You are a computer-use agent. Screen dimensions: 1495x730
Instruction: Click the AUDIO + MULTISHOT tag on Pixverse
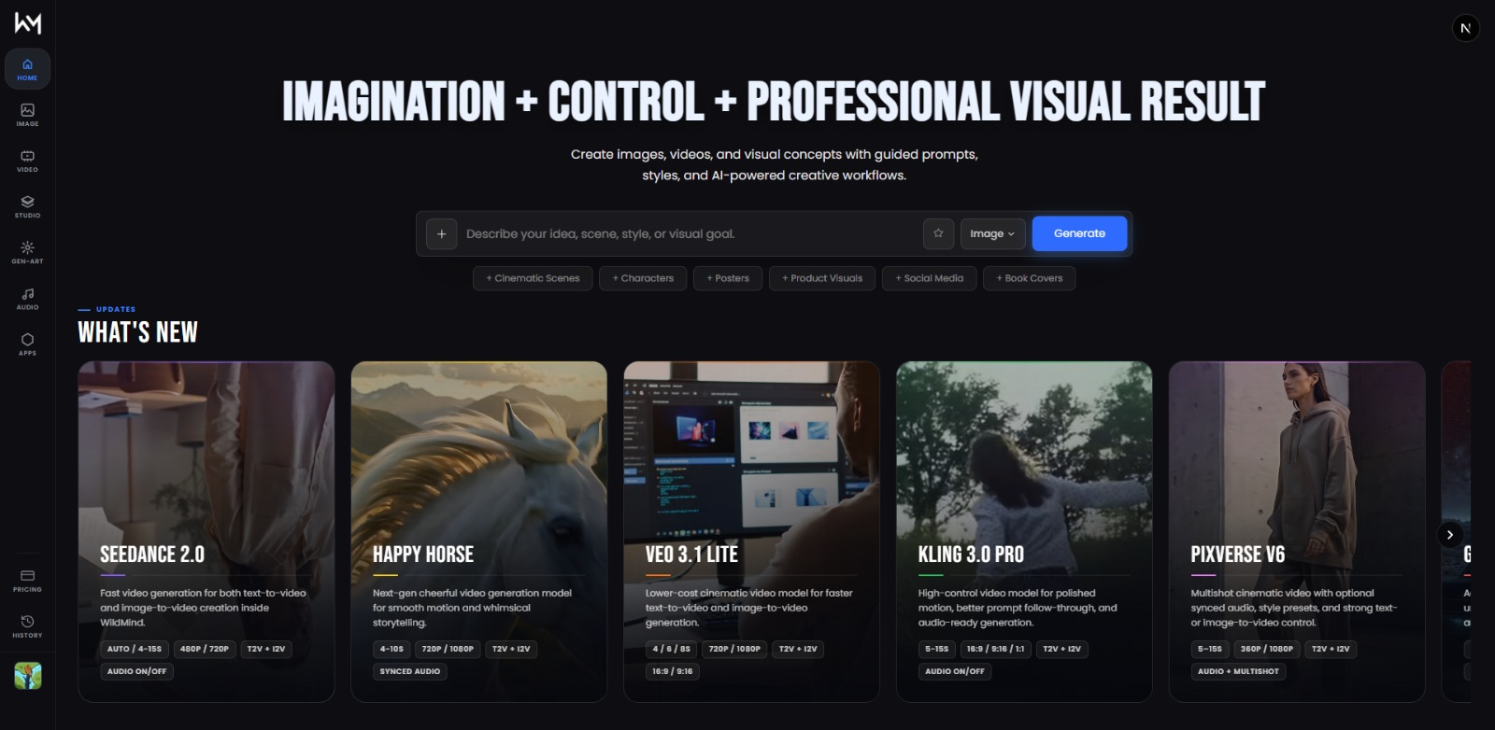click(x=1239, y=671)
